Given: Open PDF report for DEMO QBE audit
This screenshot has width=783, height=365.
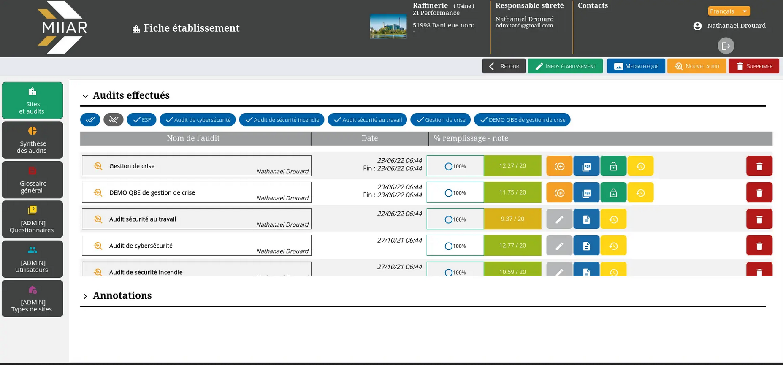Looking at the screenshot, I should tap(586, 192).
